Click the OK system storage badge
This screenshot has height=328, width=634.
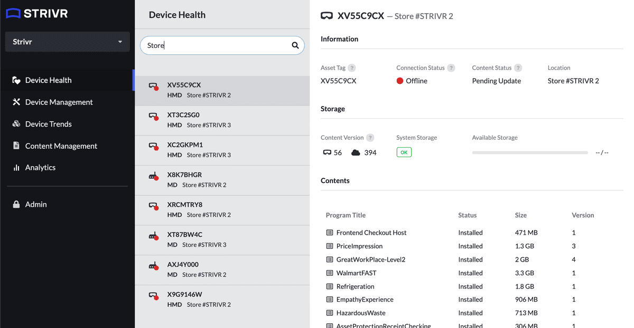coord(404,152)
